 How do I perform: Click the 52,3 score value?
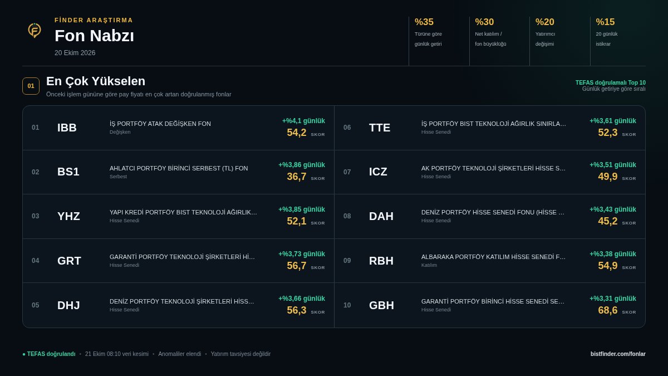(x=608, y=133)
